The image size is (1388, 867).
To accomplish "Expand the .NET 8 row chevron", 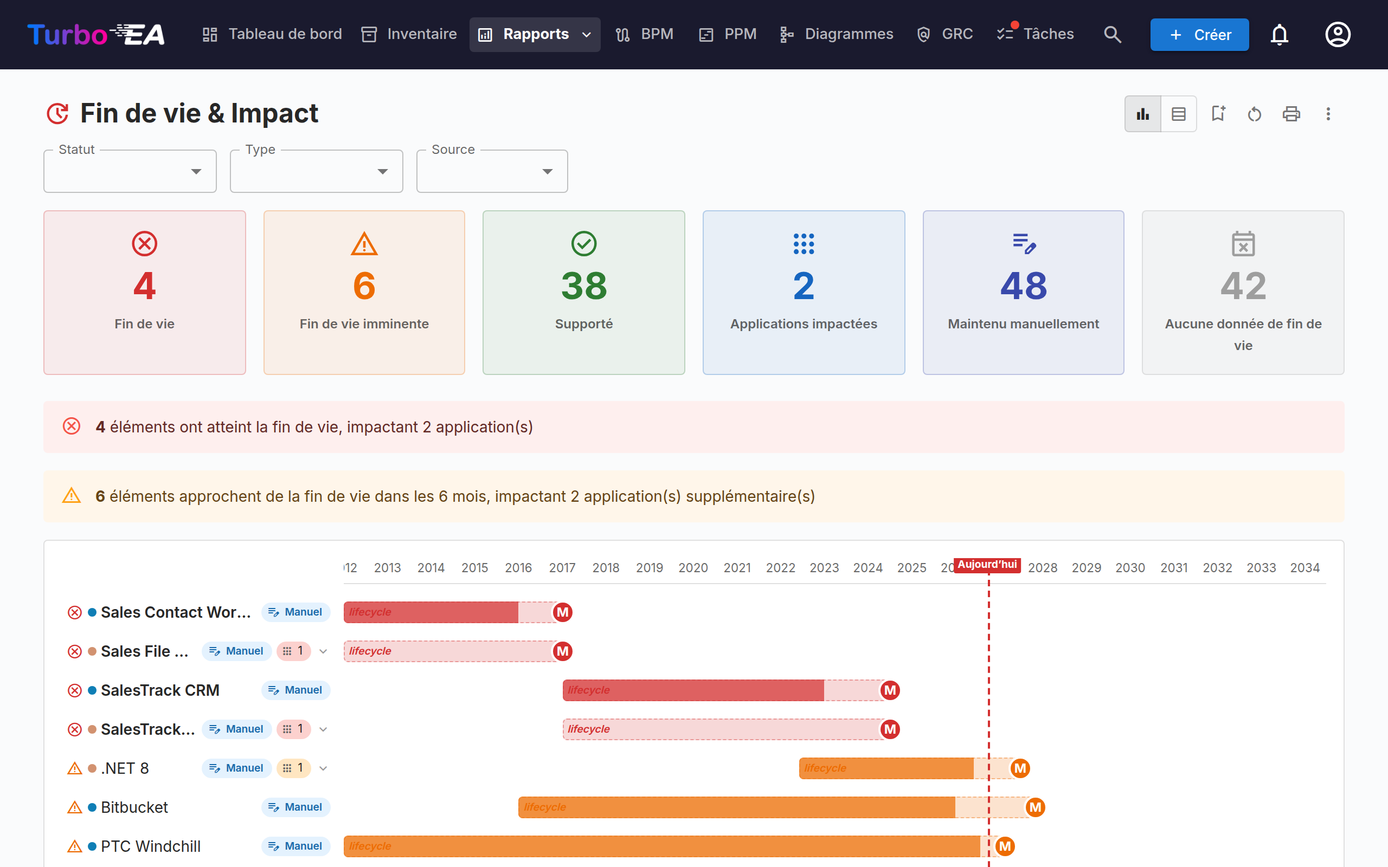I will pos(324,768).
